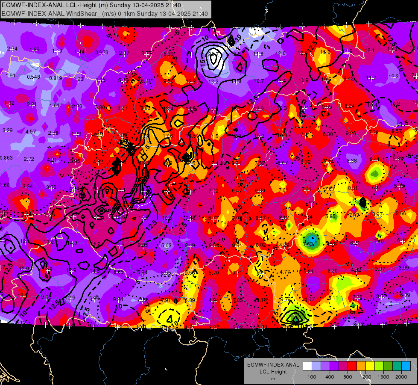The width and height of the screenshot is (418, 385).
Task: Click the grid value 1.93
Action: (79, 79)
